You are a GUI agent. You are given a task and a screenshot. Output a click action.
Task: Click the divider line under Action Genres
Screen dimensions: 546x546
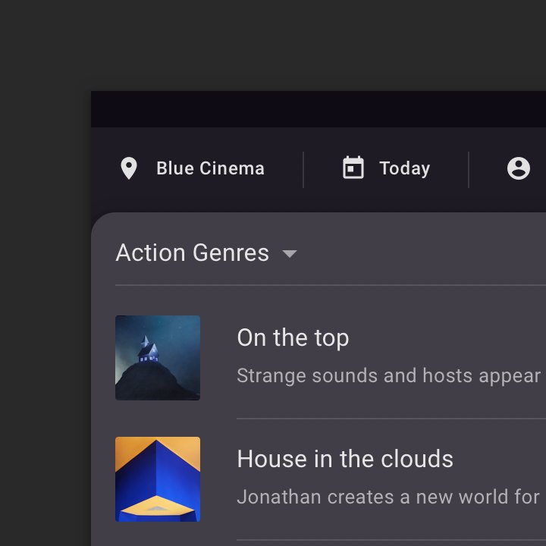coord(331,285)
